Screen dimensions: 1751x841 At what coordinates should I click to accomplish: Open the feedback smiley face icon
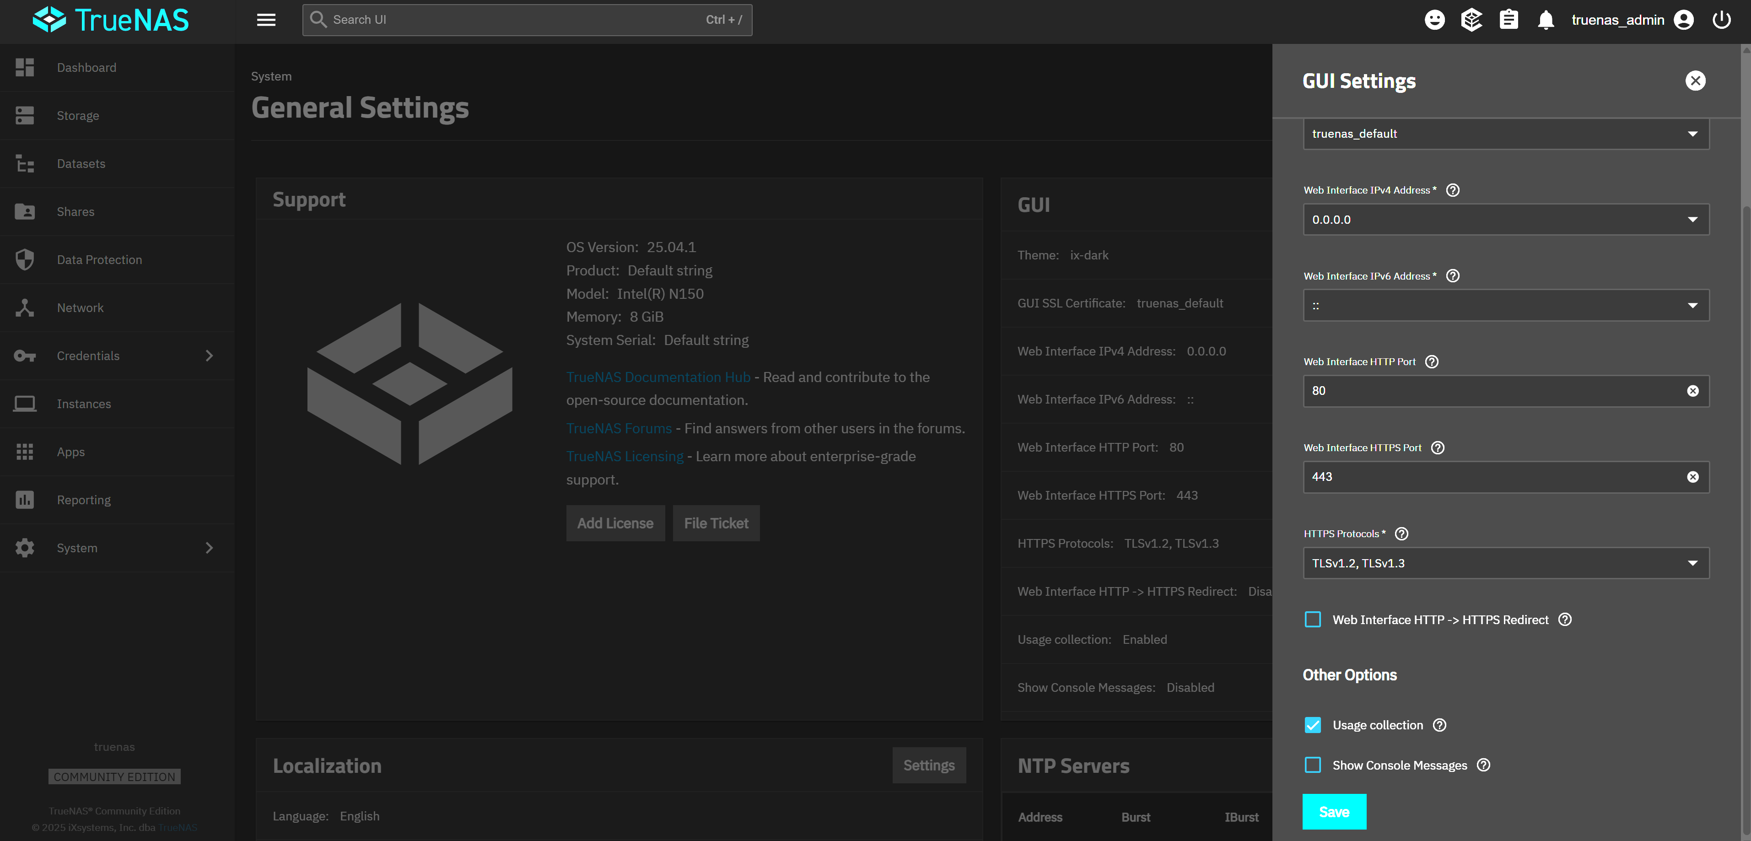(x=1434, y=20)
